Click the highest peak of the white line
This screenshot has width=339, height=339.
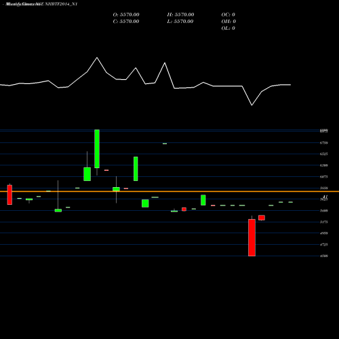(x=97, y=58)
